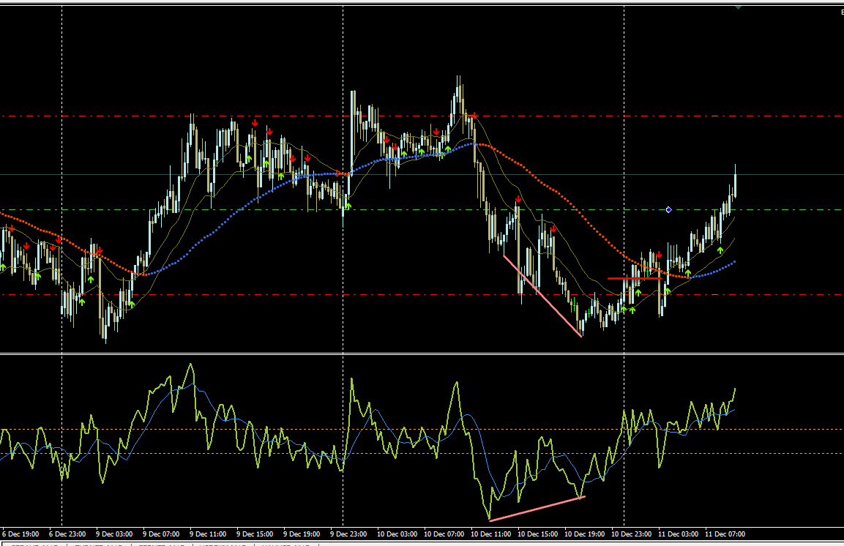Viewport: 844px width, 546px height.
Task: Click the '11 Dec 07:00' time label
Action: [x=725, y=534]
